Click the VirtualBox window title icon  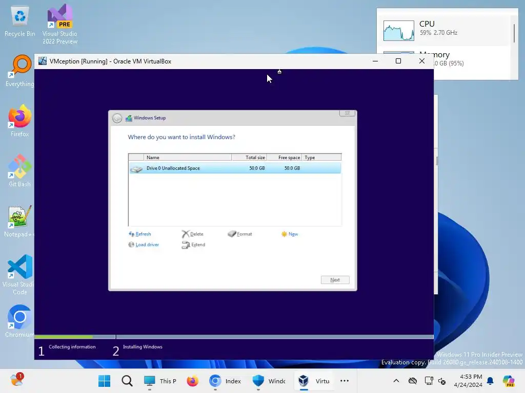tap(43, 61)
